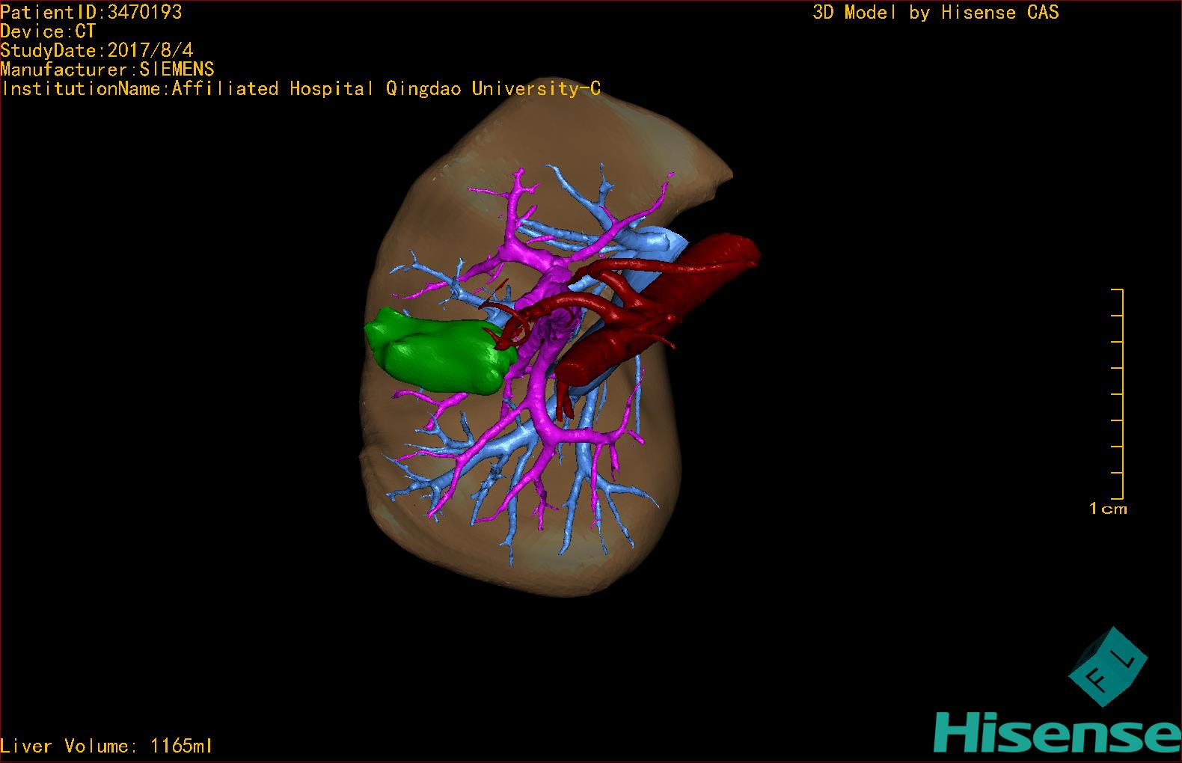The width and height of the screenshot is (1182, 763).
Task: Select the StudyDate:2017/8/4 line
Action: click(x=97, y=51)
